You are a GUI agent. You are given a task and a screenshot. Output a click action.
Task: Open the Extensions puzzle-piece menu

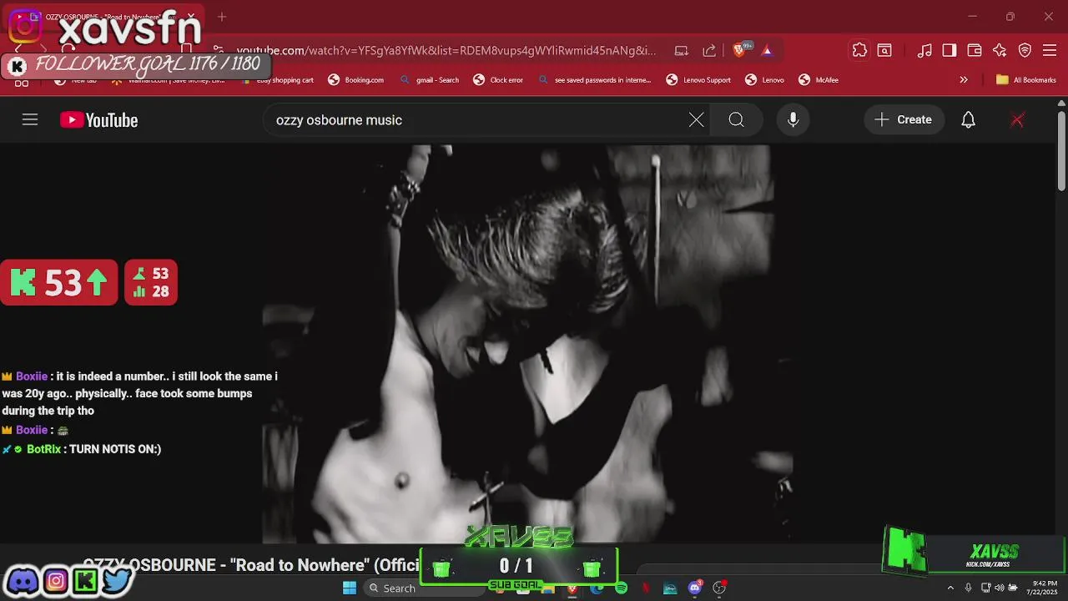point(859,50)
